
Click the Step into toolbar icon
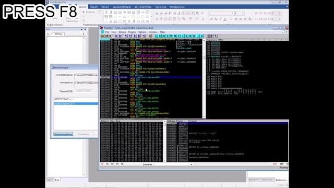(x=126, y=36)
